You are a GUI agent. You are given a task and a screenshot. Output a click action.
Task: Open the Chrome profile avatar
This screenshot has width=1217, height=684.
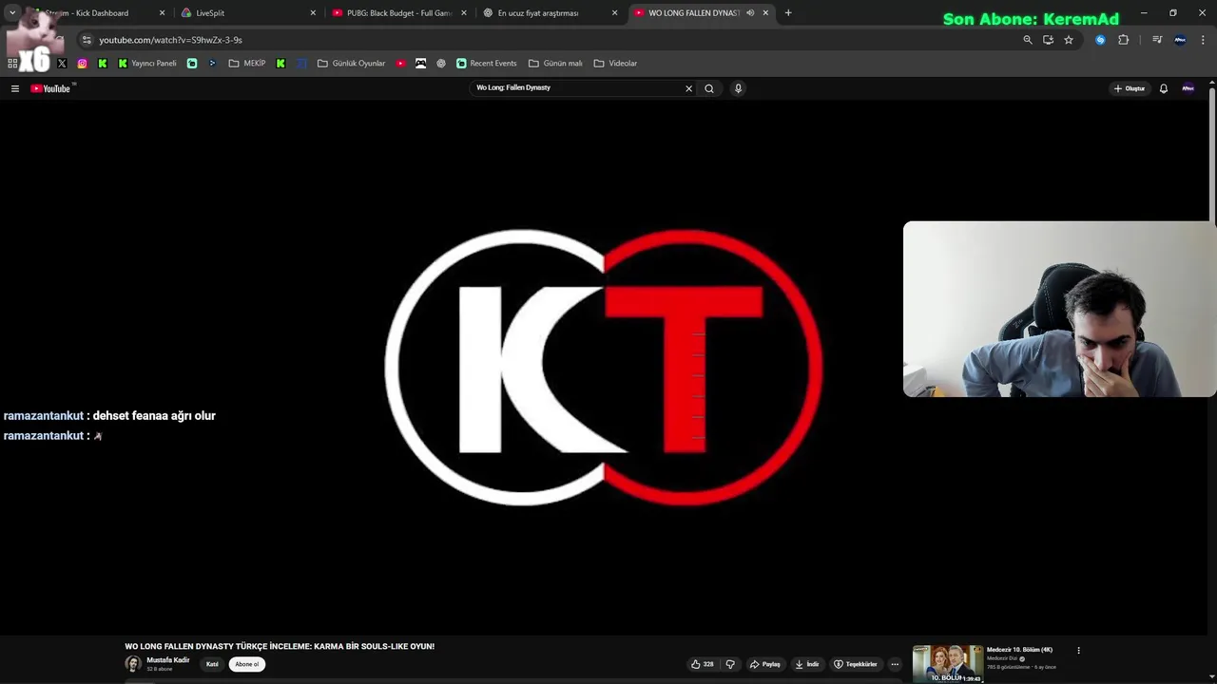coord(1180,40)
